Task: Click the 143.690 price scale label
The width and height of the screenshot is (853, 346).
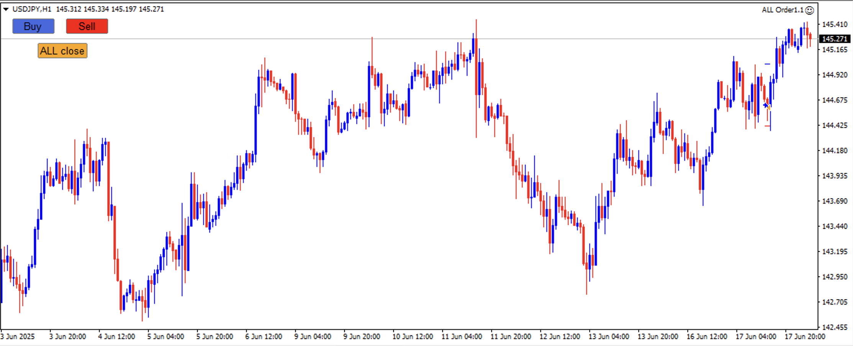Action: tap(835, 201)
